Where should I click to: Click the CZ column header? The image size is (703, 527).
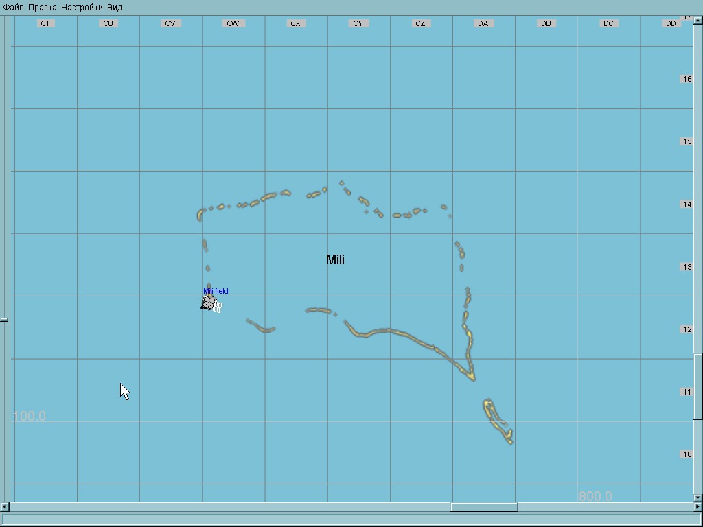point(421,23)
